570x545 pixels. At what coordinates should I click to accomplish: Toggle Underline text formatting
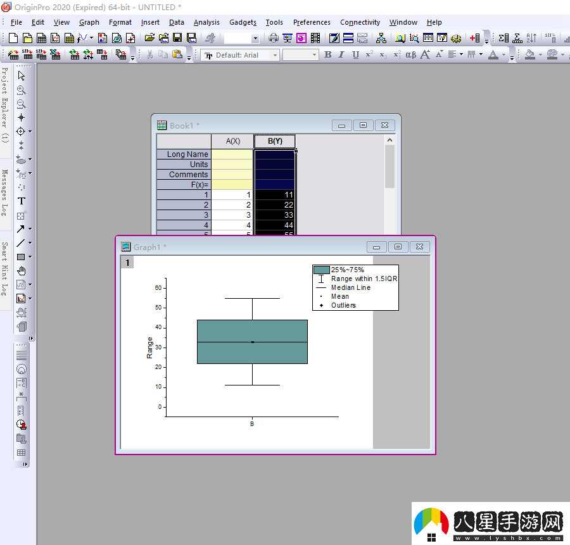[x=355, y=55]
